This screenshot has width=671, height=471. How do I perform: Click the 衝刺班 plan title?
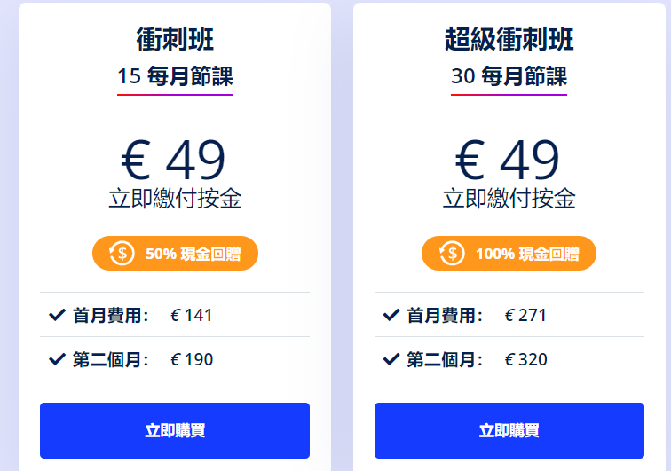[x=175, y=39]
